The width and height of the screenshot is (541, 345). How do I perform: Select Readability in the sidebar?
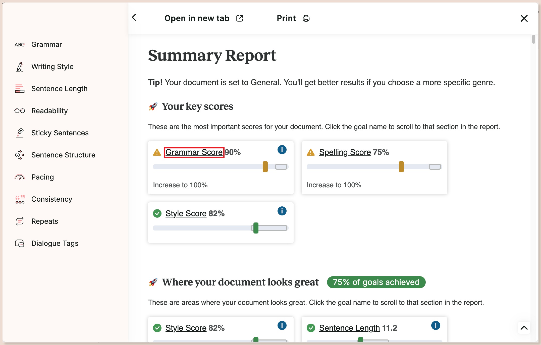click(x=49, y=111)
